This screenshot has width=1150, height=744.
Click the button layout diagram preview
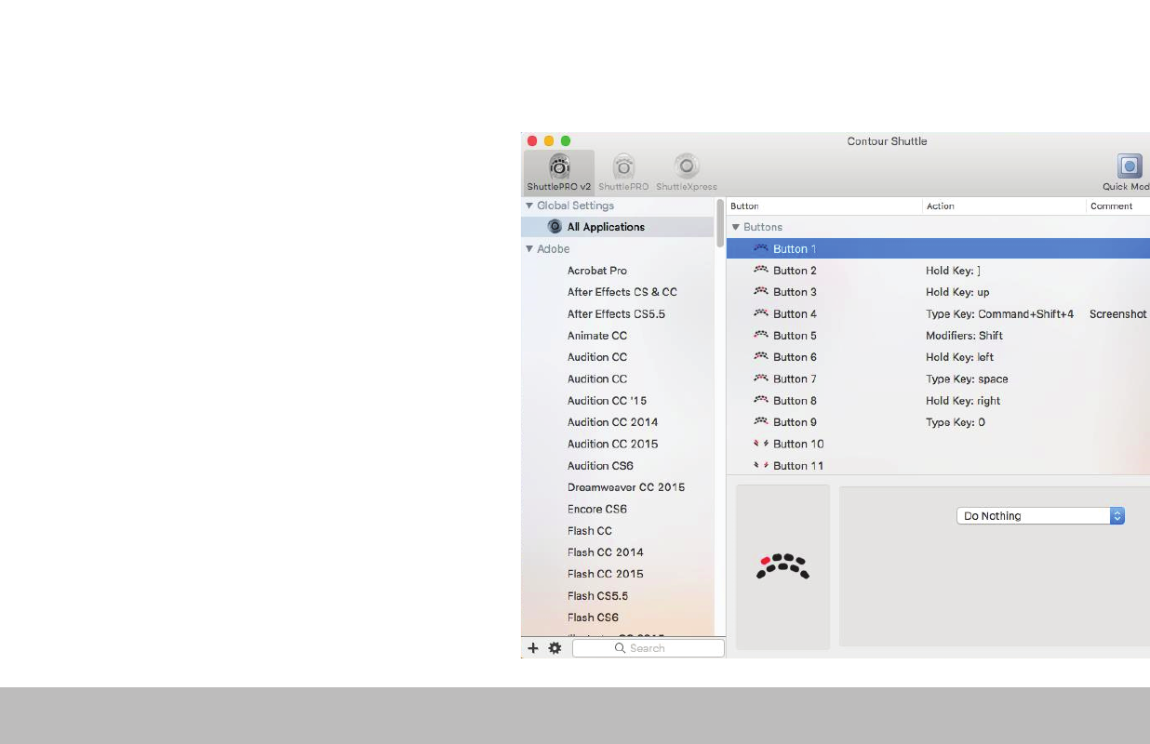[782, 565]
